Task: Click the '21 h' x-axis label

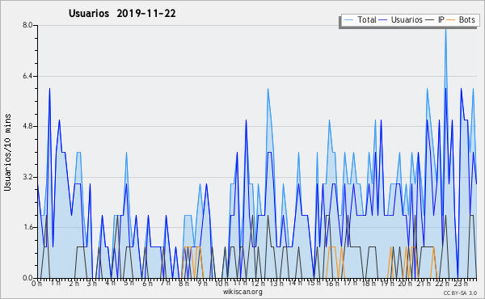Action: click(424, 283)
